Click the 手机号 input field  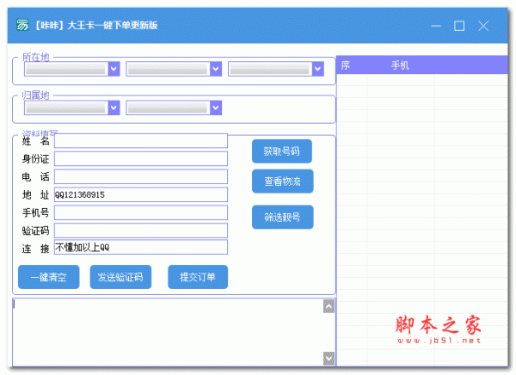(141, 212)
